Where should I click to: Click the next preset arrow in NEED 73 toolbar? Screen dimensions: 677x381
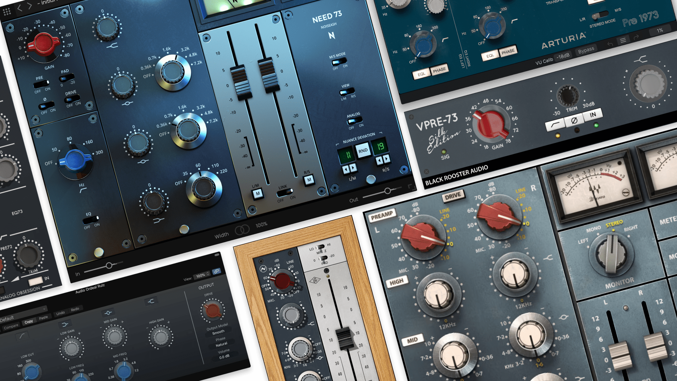pos(30,6)
